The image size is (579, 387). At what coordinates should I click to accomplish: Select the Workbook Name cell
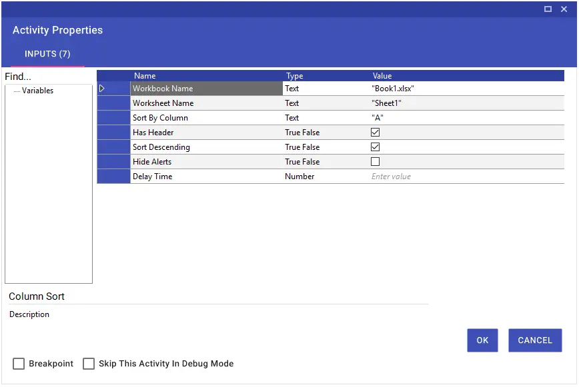click(206, 89)
